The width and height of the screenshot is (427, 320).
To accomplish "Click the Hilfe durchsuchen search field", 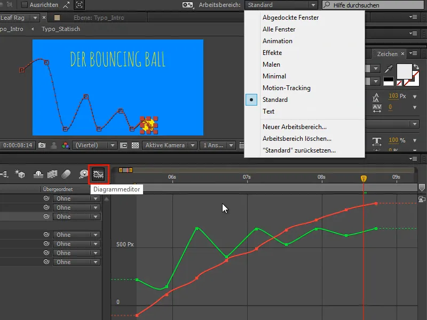I will pyautogui.click(x=374, y=5).
